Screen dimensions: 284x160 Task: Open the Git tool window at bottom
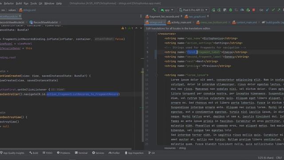pos(152,153)
